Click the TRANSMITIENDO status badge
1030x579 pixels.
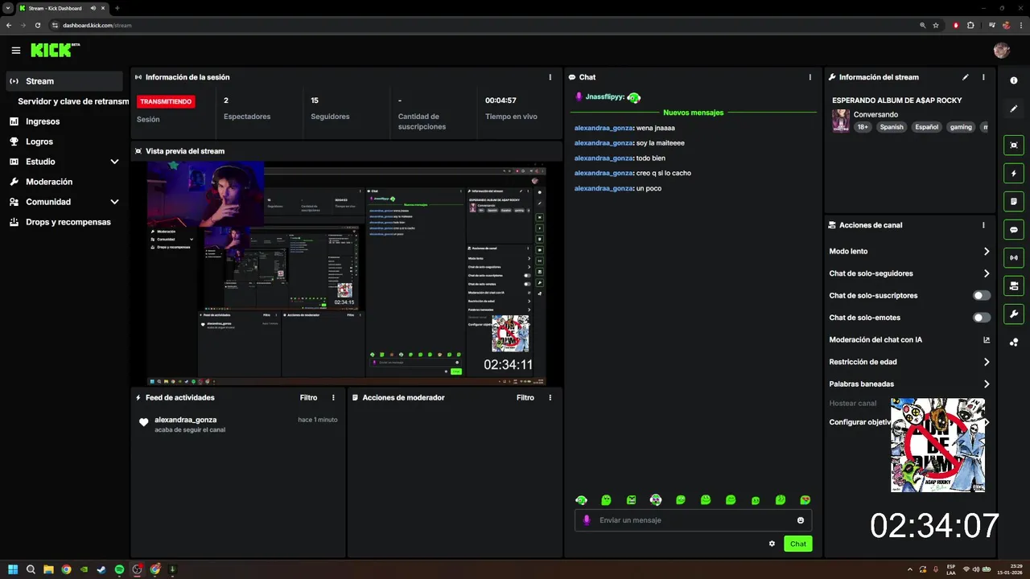(166, 101)
